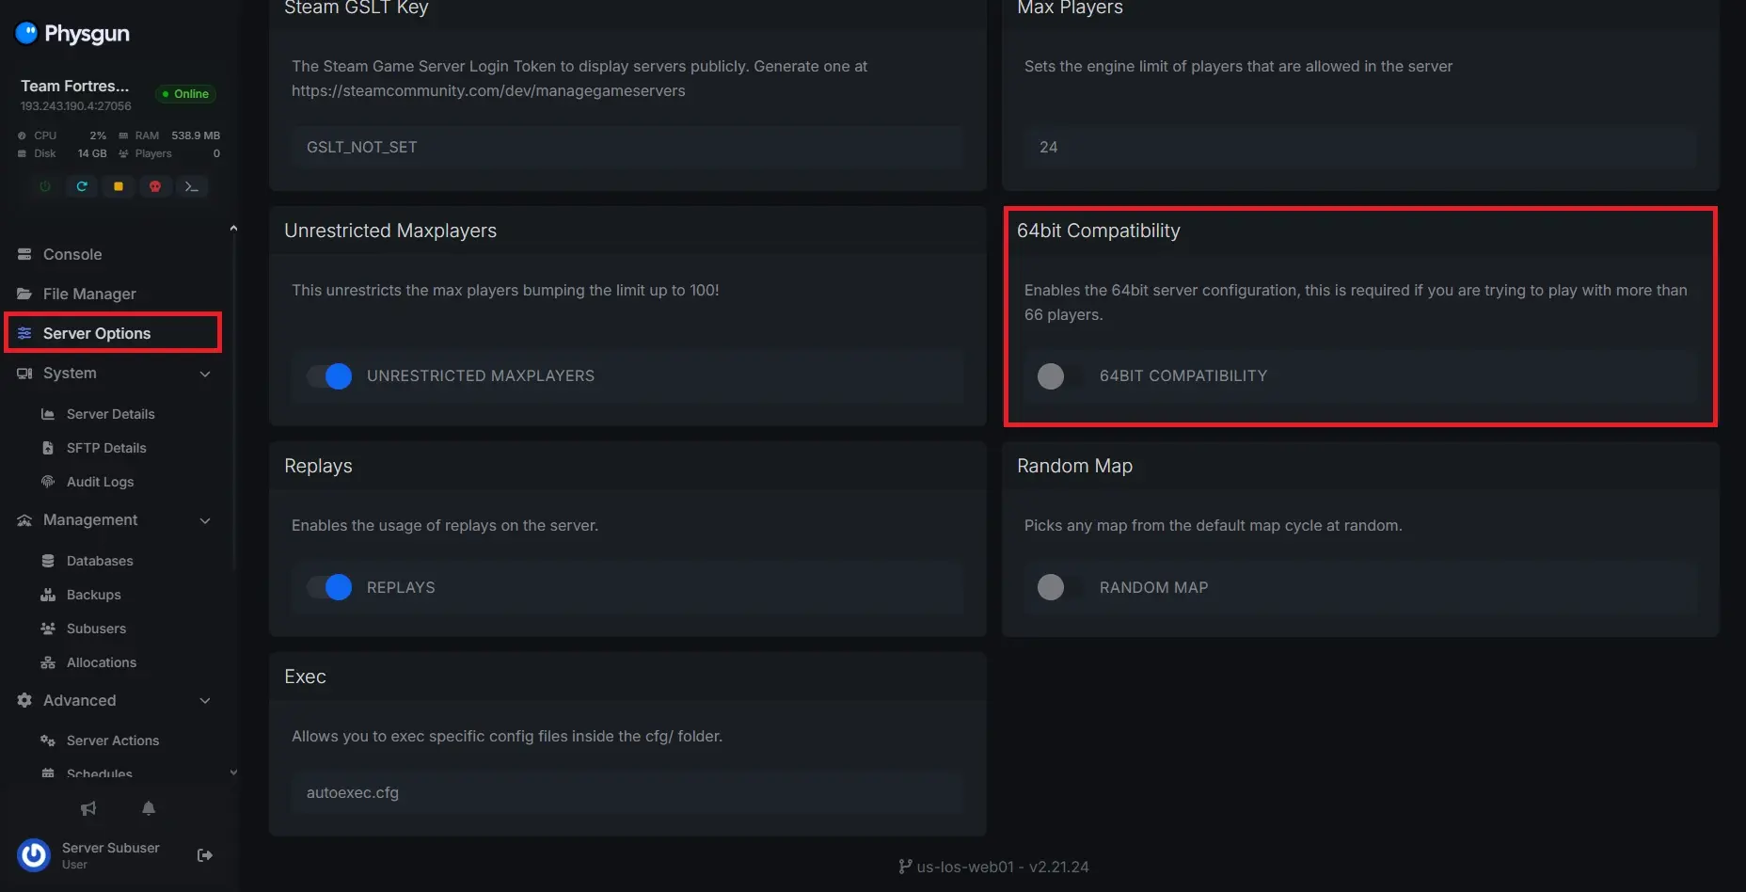Open the Backups page link
The image size is (1746, 892).
[x=93, y=595]
